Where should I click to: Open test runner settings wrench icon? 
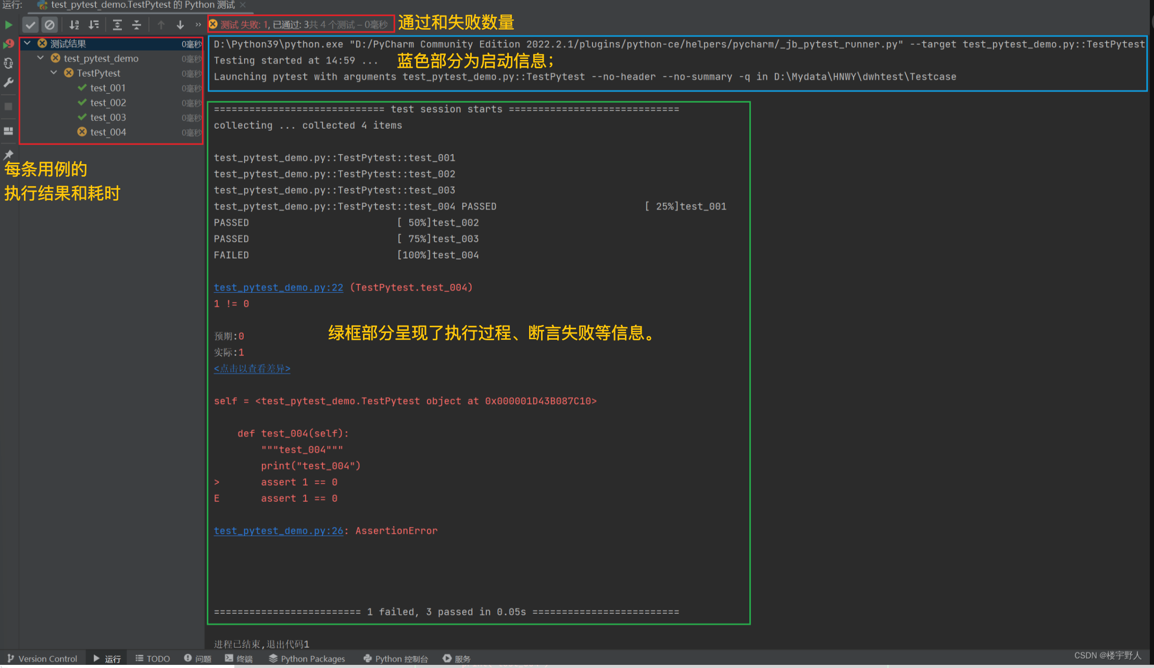pyautogui.click(x=8, y=82)
